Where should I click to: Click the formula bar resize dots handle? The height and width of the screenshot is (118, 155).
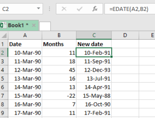click(x=49, y=9)
